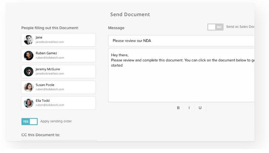Focus the CC this Document input box
Screen dimensions: 269x153
click(59, 141)
